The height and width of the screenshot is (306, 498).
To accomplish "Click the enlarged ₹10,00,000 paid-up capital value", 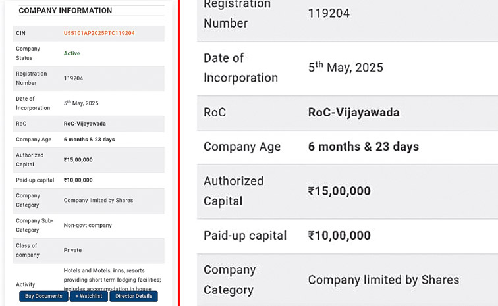I will point(339,235).
